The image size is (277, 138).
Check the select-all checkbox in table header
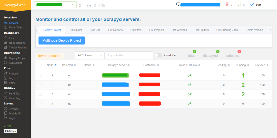(x=40, y=65)
